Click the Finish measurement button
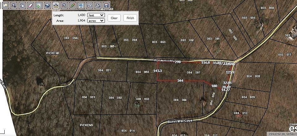 130,18
